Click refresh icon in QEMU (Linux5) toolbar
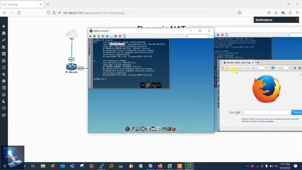The height and width of the screenshot is (170, 302). 103,36
